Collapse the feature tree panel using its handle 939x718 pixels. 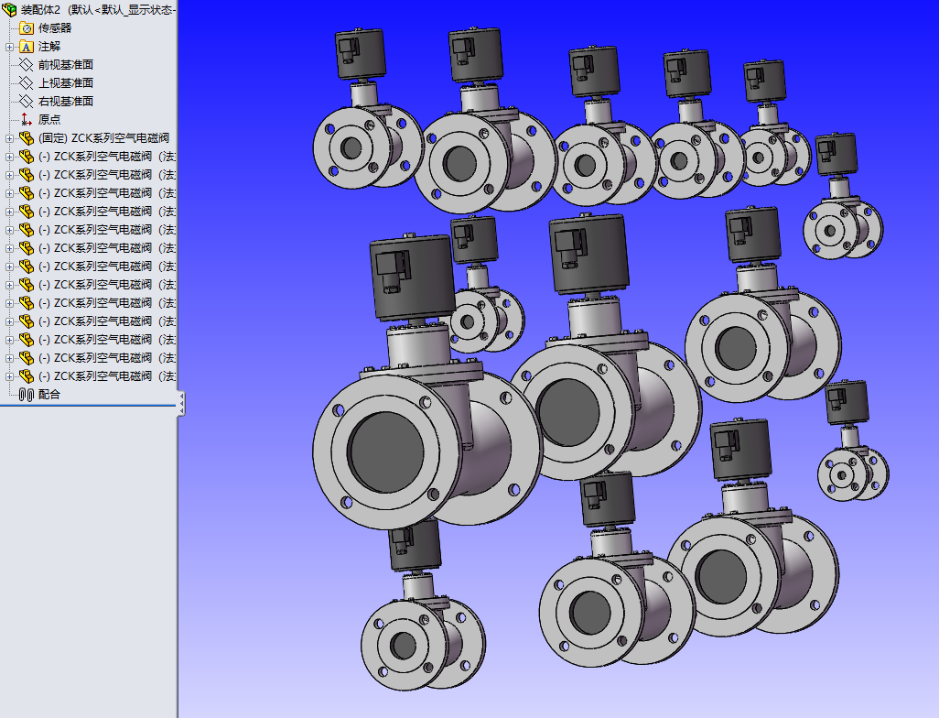[181, 403]
